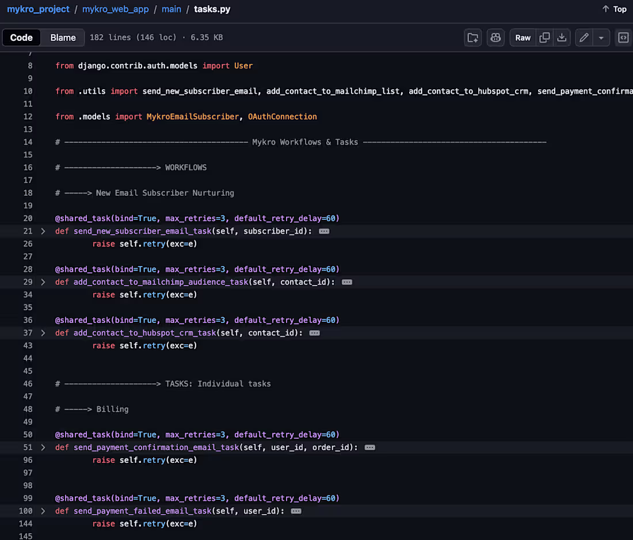Expand the add_contact_to_mailchimp_audience_task chevron
This screenshot has height=540, width=633.
point(43,282)
